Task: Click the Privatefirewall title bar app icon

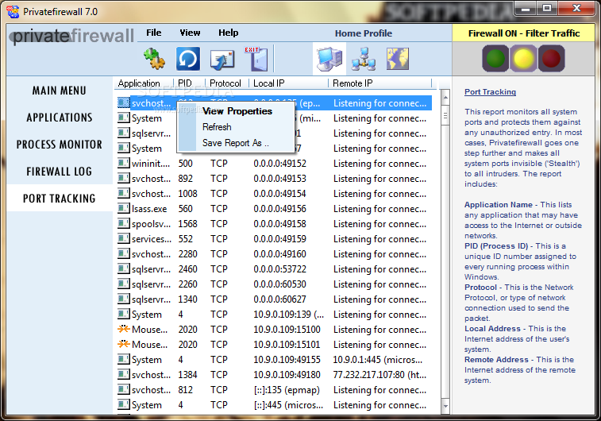Action: coord(13,12)
